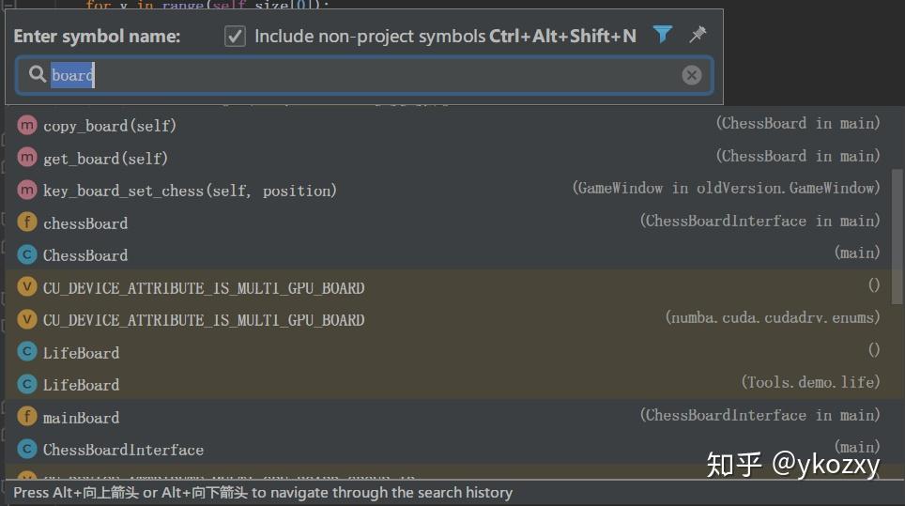Toggle Include non-project symbols checkbox

click(x=235, y=37)
